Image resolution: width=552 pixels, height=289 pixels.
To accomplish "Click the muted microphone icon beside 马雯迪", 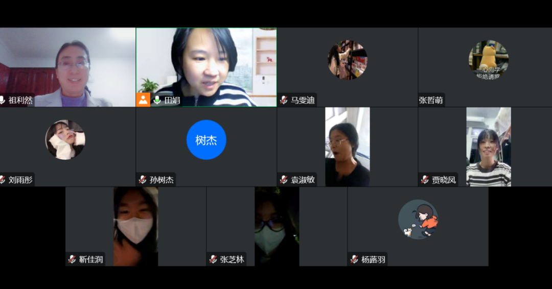I will pos(284,100).
